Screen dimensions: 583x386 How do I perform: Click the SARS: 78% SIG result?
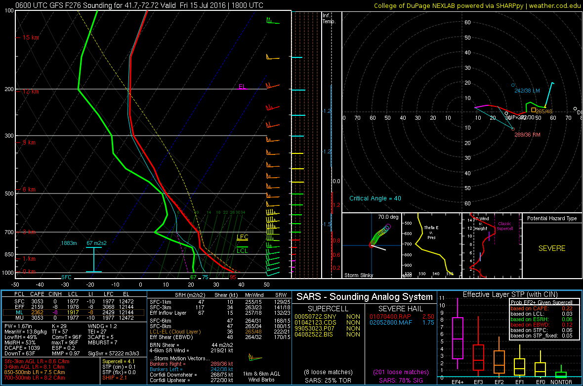click(401, 380)
